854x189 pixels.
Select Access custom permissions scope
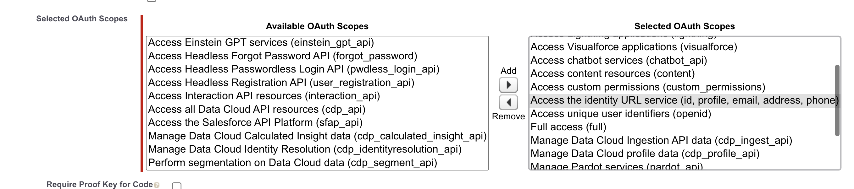pyautogui.click(x=647, y=87)
